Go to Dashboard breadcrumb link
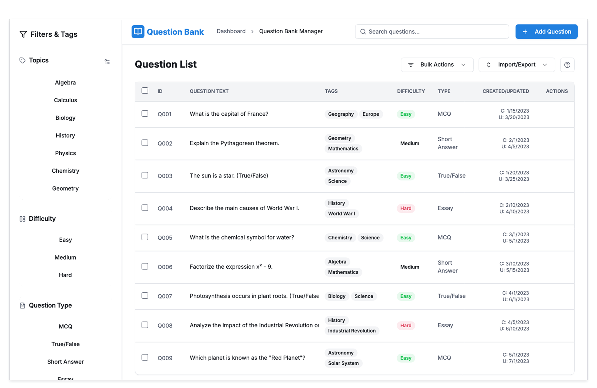 click(x=231, y=31)
